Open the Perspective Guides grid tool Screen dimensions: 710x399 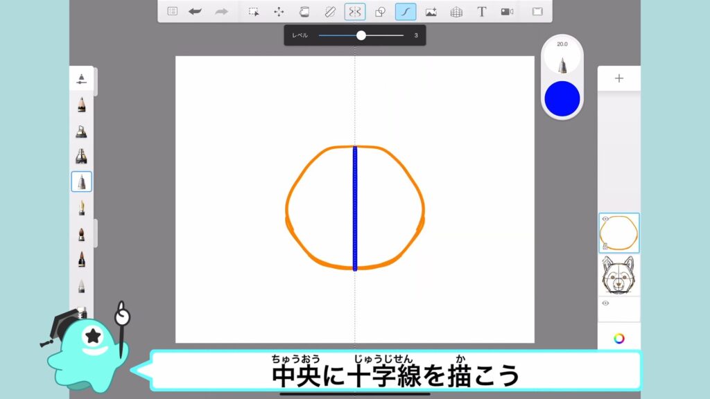(x=456, y=11)
